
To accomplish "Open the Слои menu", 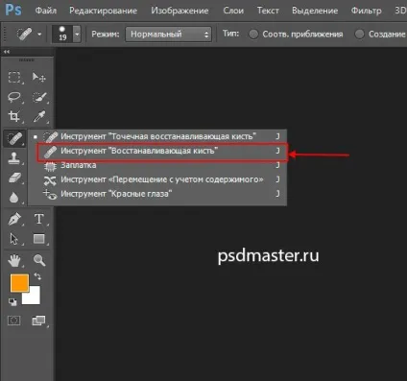I will 233,11.
